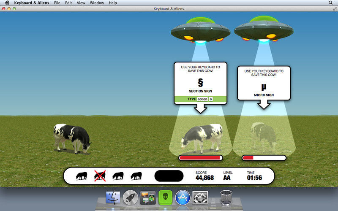Click the red progress bar under section sign cow
This screenshot has width=338, height=211.
(x=200, y=158)
